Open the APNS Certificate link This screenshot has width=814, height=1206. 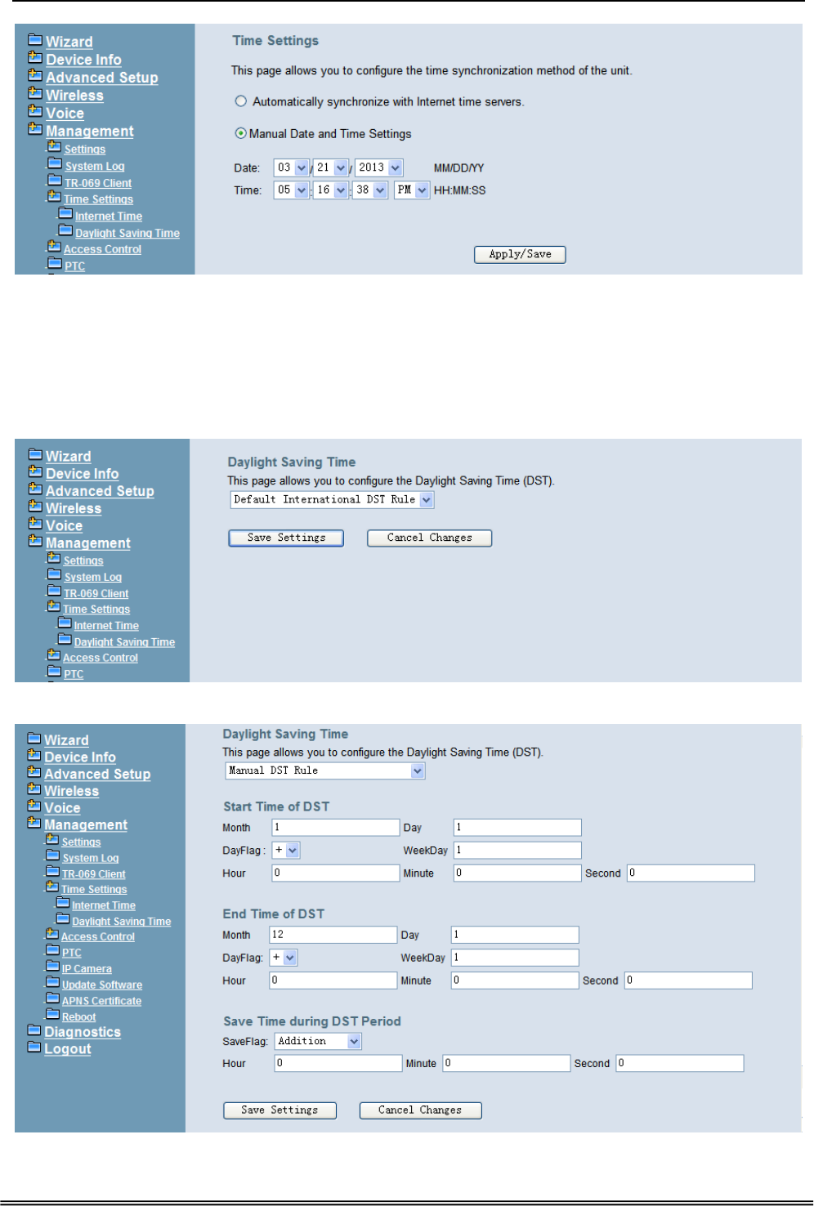pyautogui.click(x=101, y=1001)
